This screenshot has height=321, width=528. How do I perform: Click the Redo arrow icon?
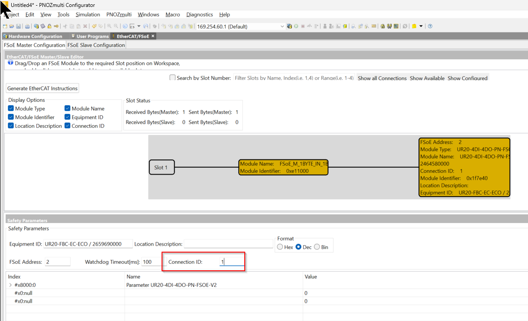[100, 26]
